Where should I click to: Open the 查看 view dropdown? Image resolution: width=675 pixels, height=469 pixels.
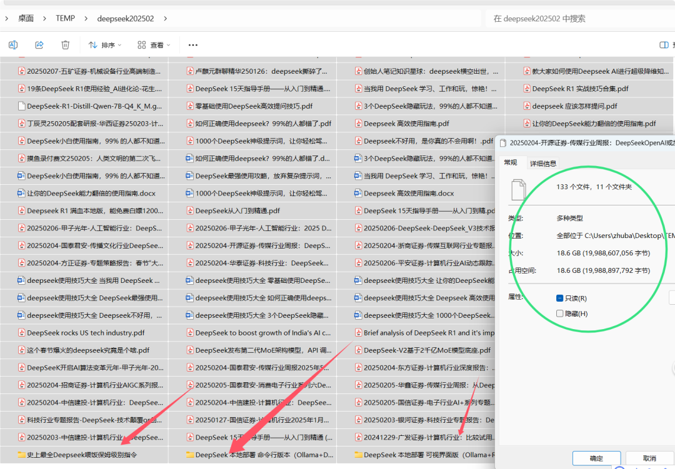154,45
